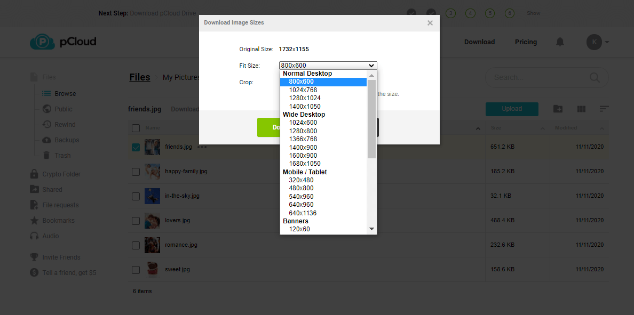Open Backups in the sidebar
Screen dimensions: 634x315
pyautogui.click(x=61, y=140)
